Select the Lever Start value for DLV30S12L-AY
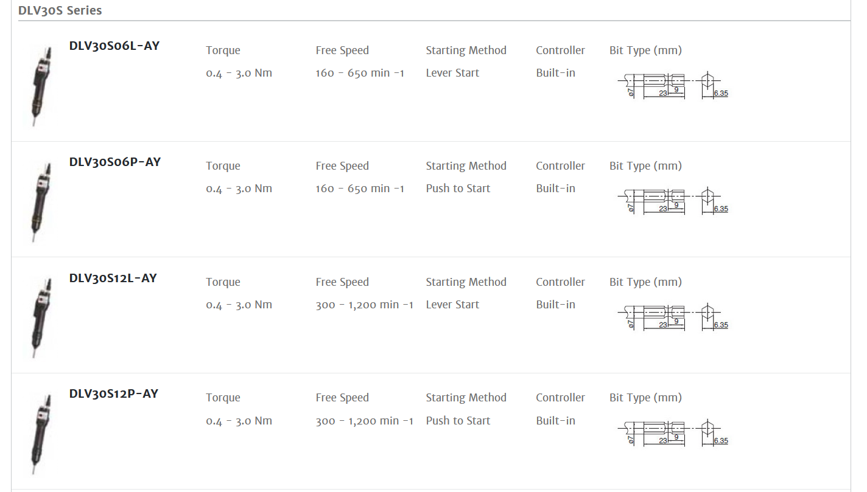 point(452,305)
